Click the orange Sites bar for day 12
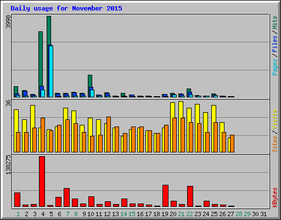 109,134
